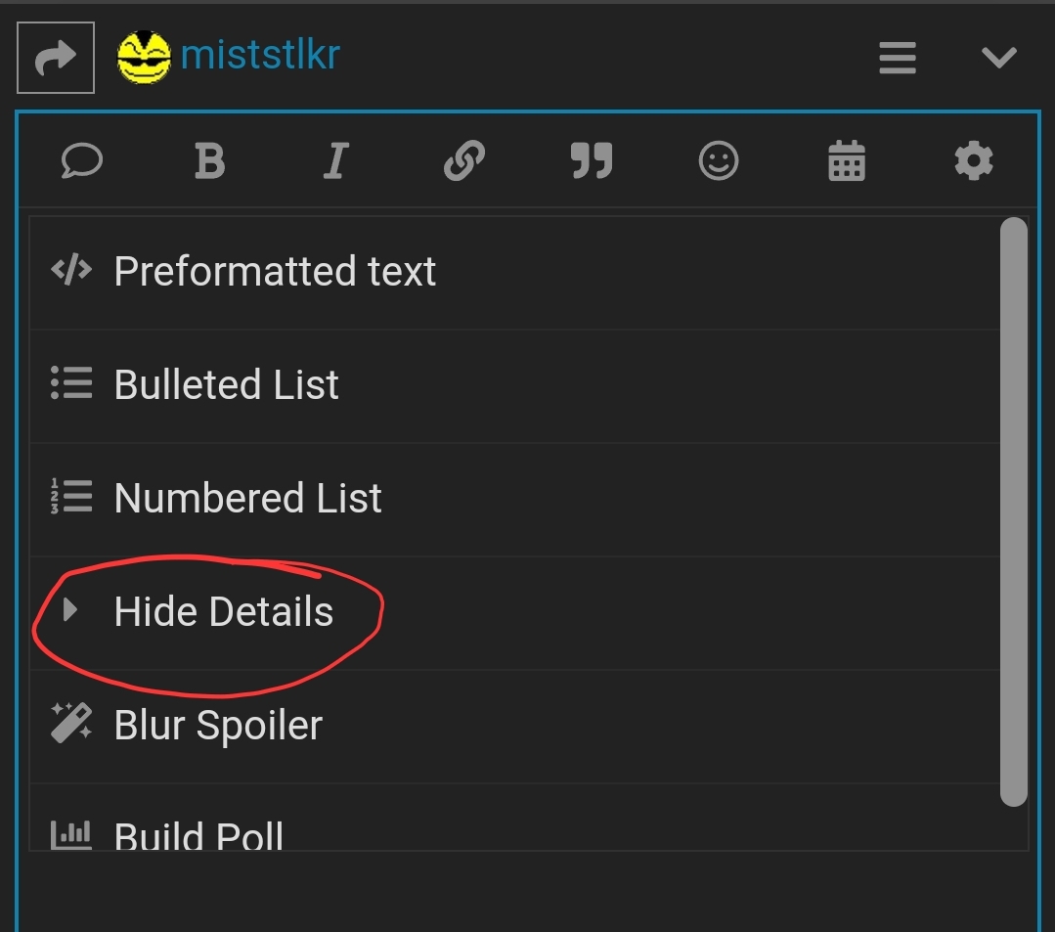This screenshot has height=932, width=1055.
Task: Insert date with calendar icon
Action: point(847,160)
